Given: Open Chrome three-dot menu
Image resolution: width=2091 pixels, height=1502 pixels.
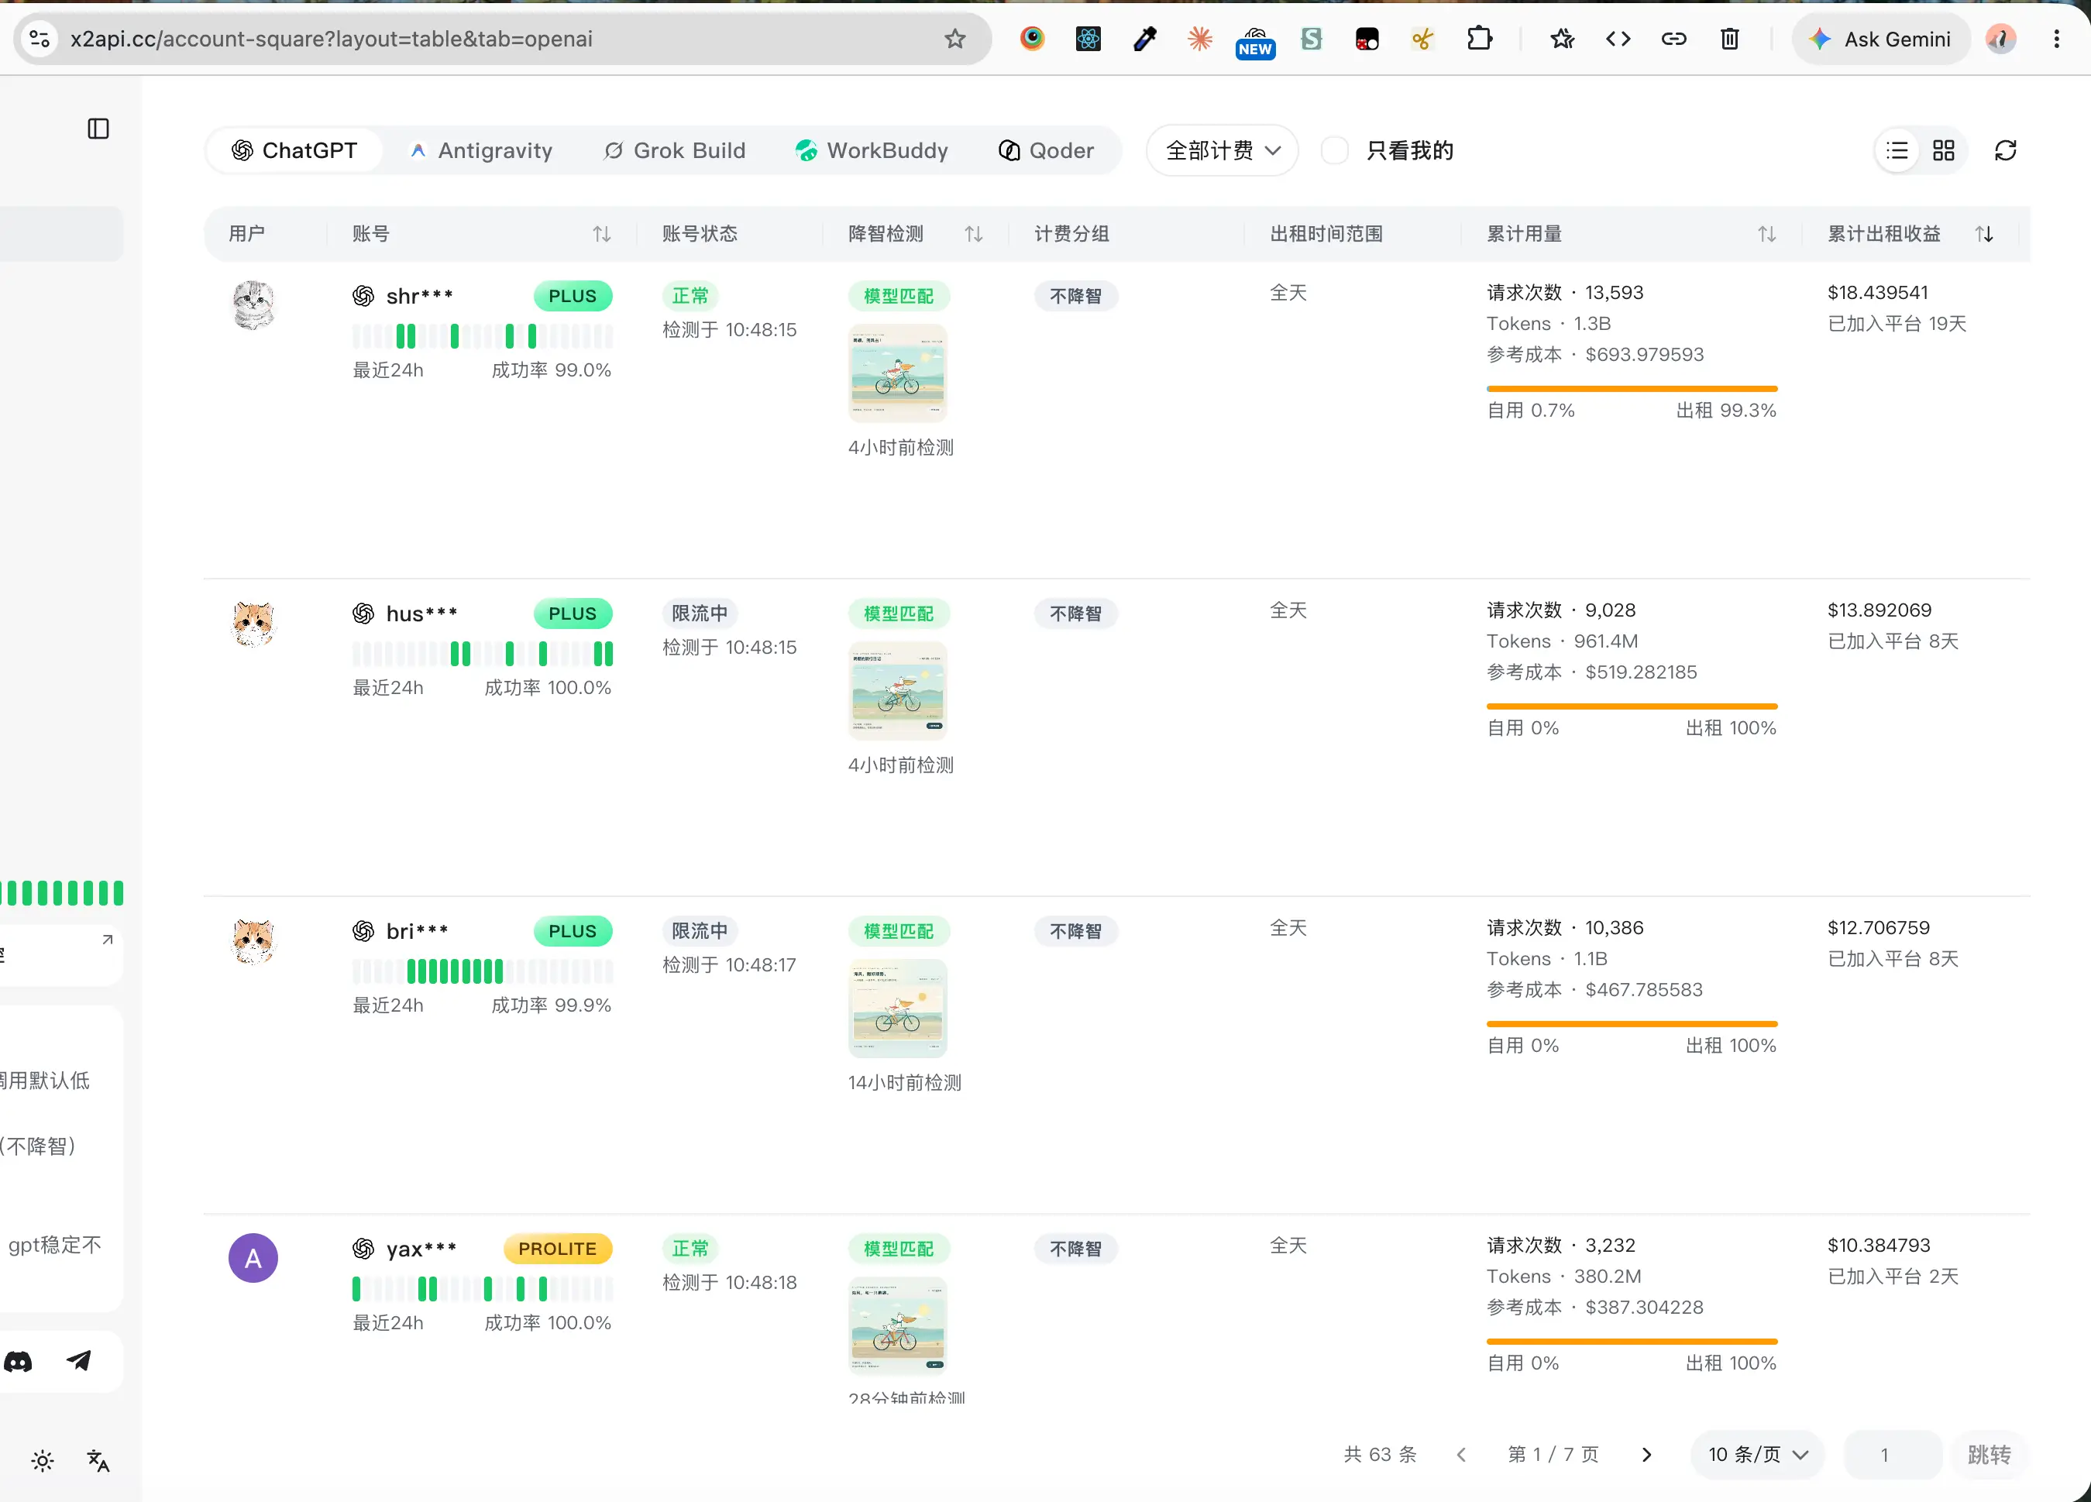Looking at the screenshot, I should click(2057, 39).
